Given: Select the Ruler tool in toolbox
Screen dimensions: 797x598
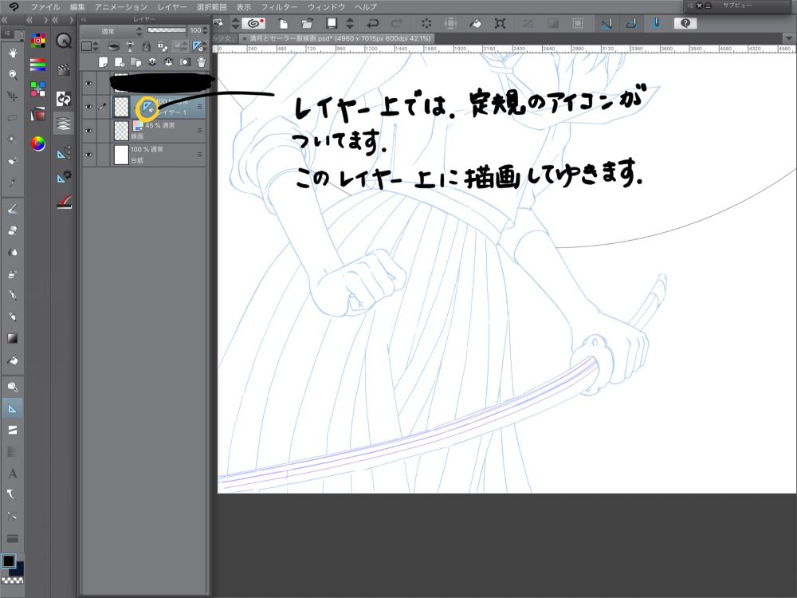Looking at the screenshot, I should 12,408.
